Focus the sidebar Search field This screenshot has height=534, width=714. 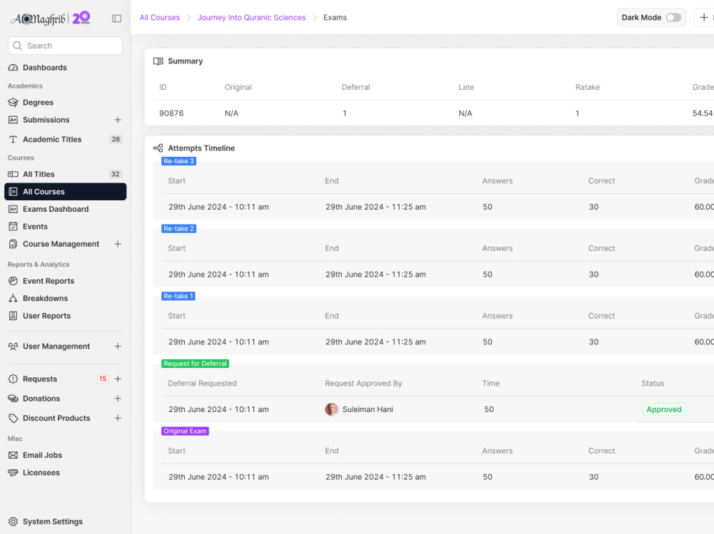click(x=65, y=46)
